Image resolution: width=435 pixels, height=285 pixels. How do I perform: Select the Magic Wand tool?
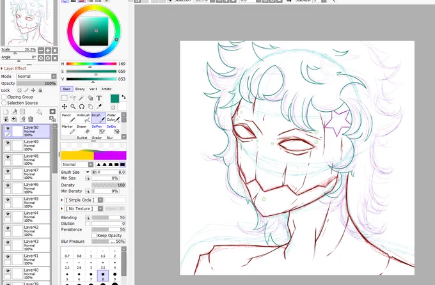(x=82, y=98)
